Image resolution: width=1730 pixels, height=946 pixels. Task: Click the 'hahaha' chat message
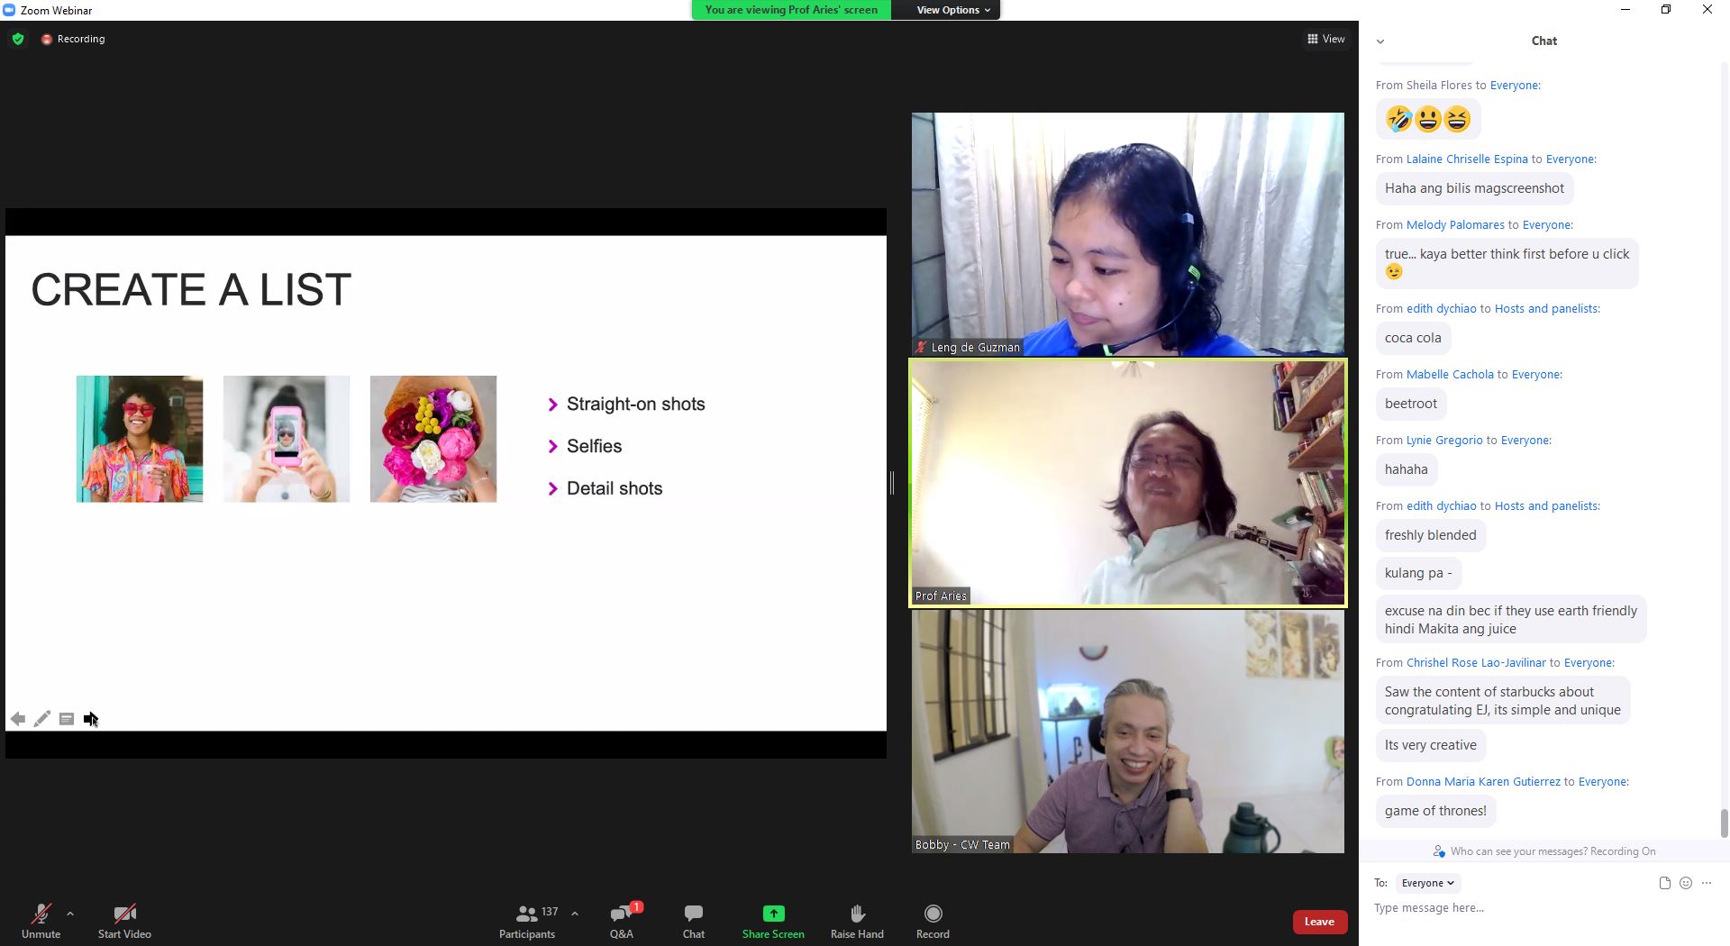1406,469
